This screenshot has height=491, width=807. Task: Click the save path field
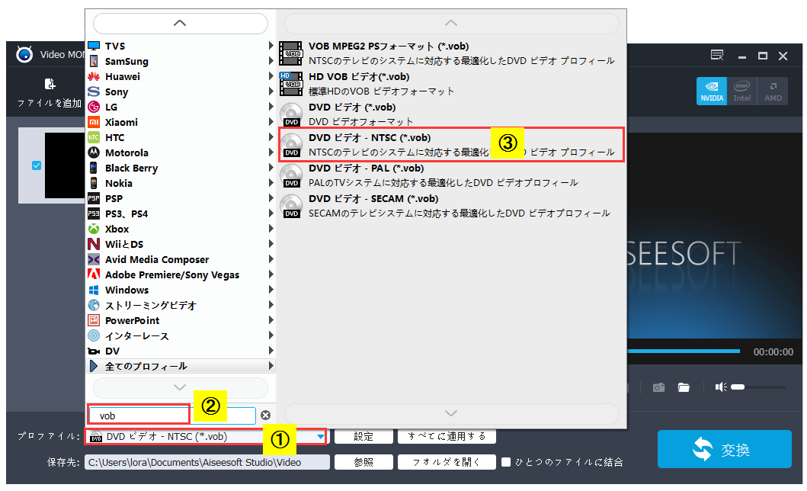(207, 462)
